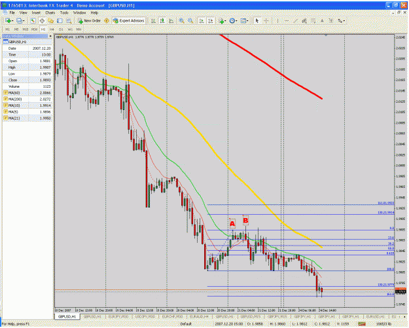Switch to M5 timeframe
409x328 pixels.
pyautogui.click(x=16, y=29)
